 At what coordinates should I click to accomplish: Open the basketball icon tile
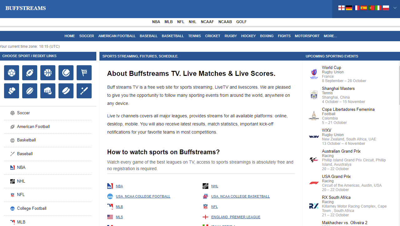tap(48, 73)
